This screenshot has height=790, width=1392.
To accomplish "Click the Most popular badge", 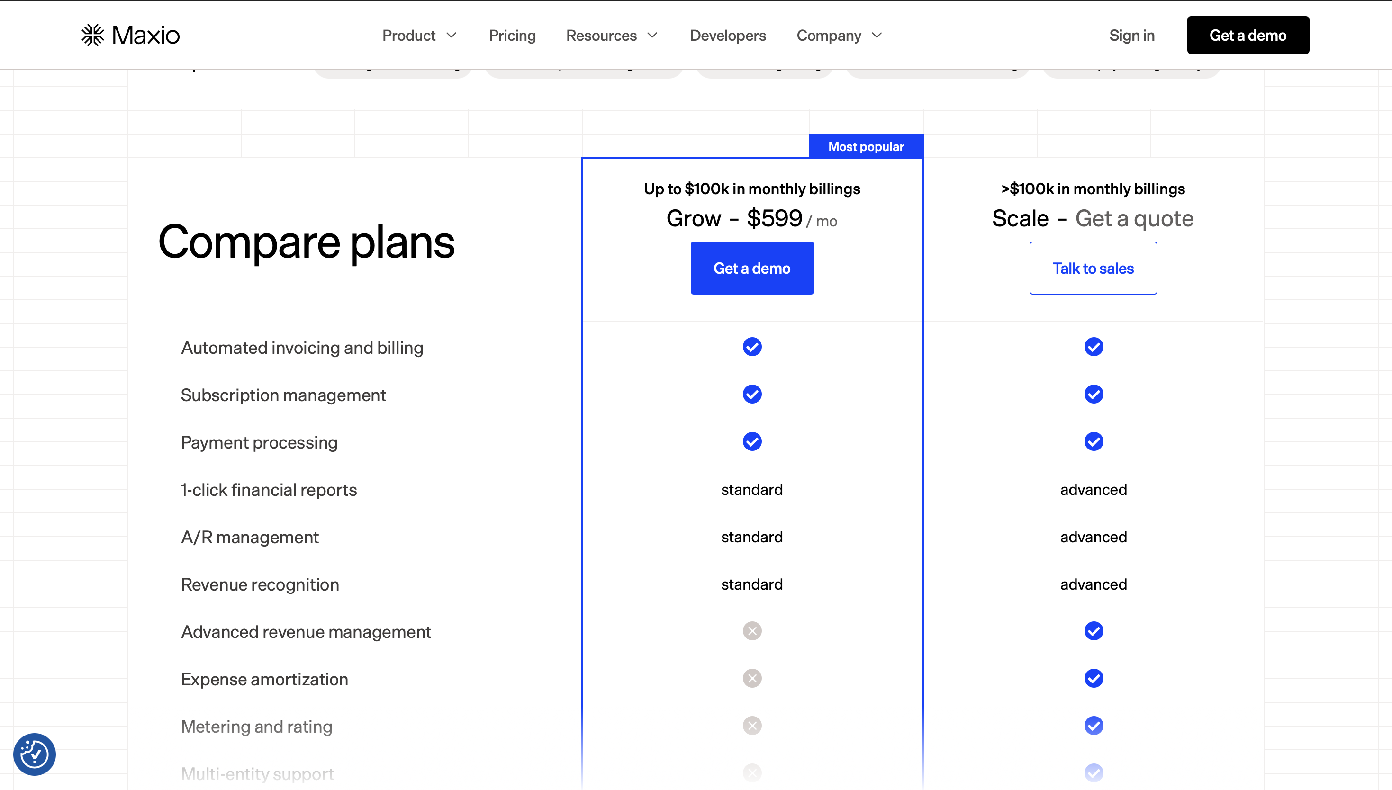I will tap(866, 146).
